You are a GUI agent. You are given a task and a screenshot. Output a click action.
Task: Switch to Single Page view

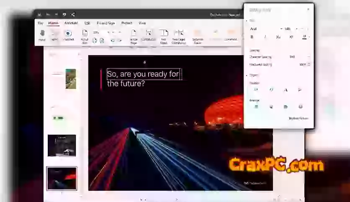(134, 35)
